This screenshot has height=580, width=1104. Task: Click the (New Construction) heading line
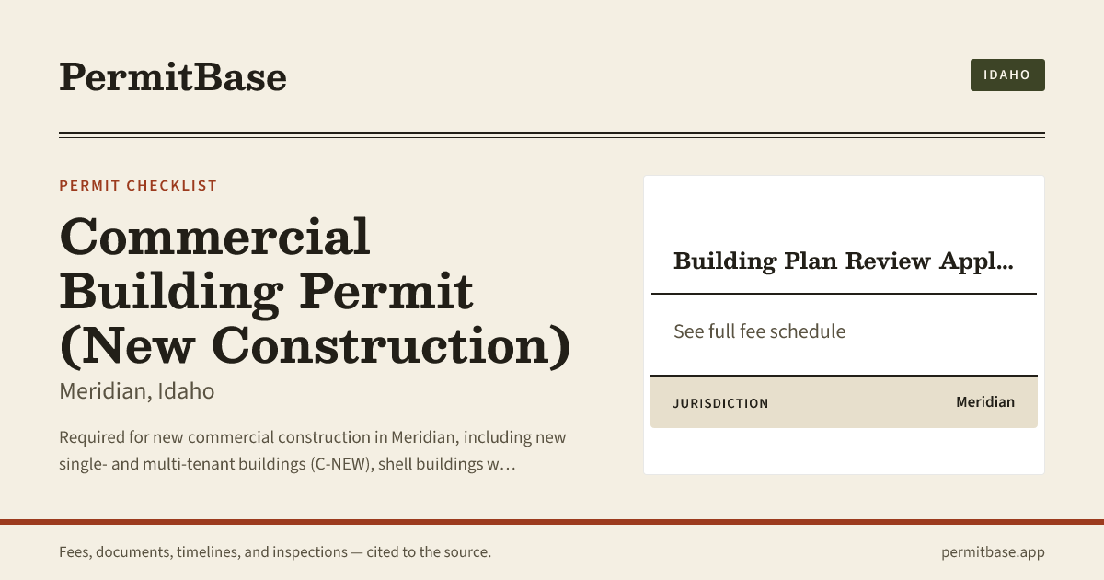tap(315, 347)
